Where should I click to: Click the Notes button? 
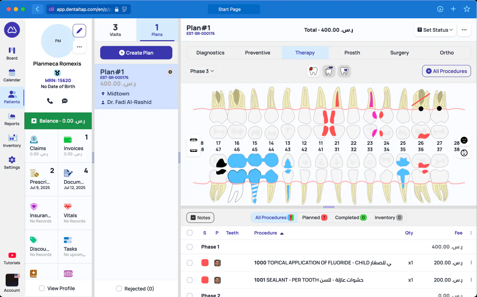coord(200,218)
